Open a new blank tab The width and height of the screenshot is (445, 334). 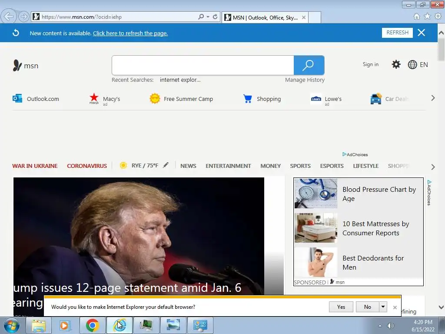tap(315, 17)
